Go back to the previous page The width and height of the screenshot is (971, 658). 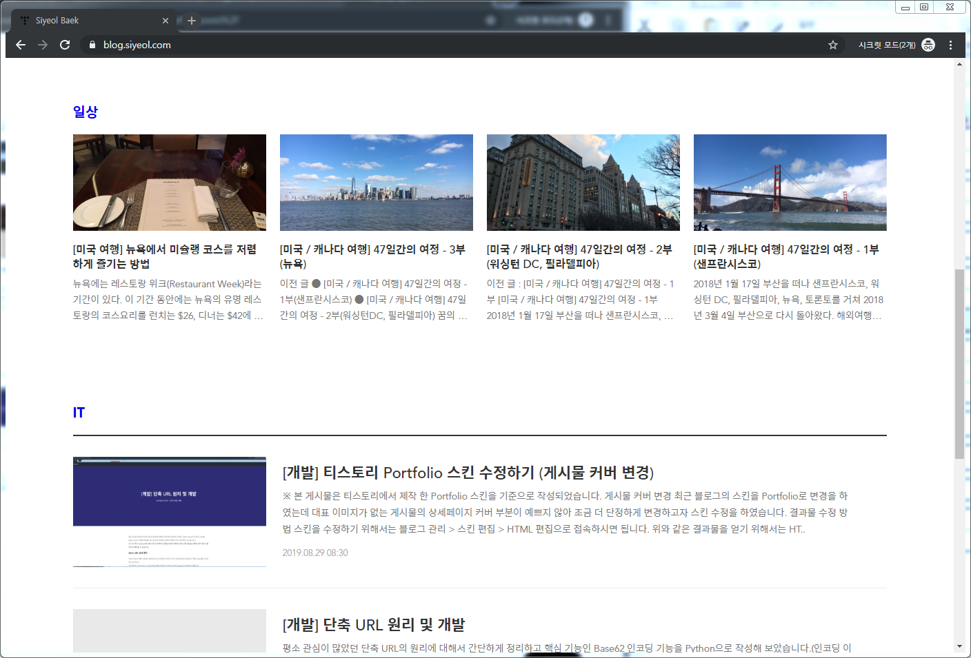tap(21, 45)
